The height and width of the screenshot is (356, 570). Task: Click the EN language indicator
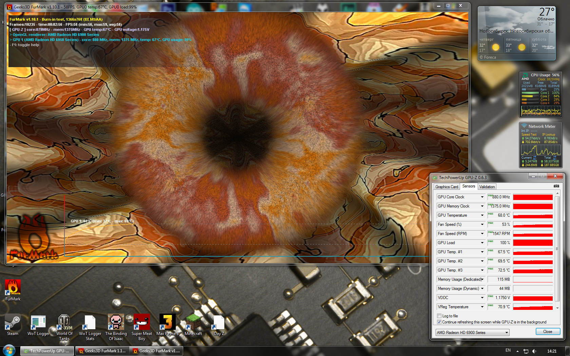(x=508, y=351)
